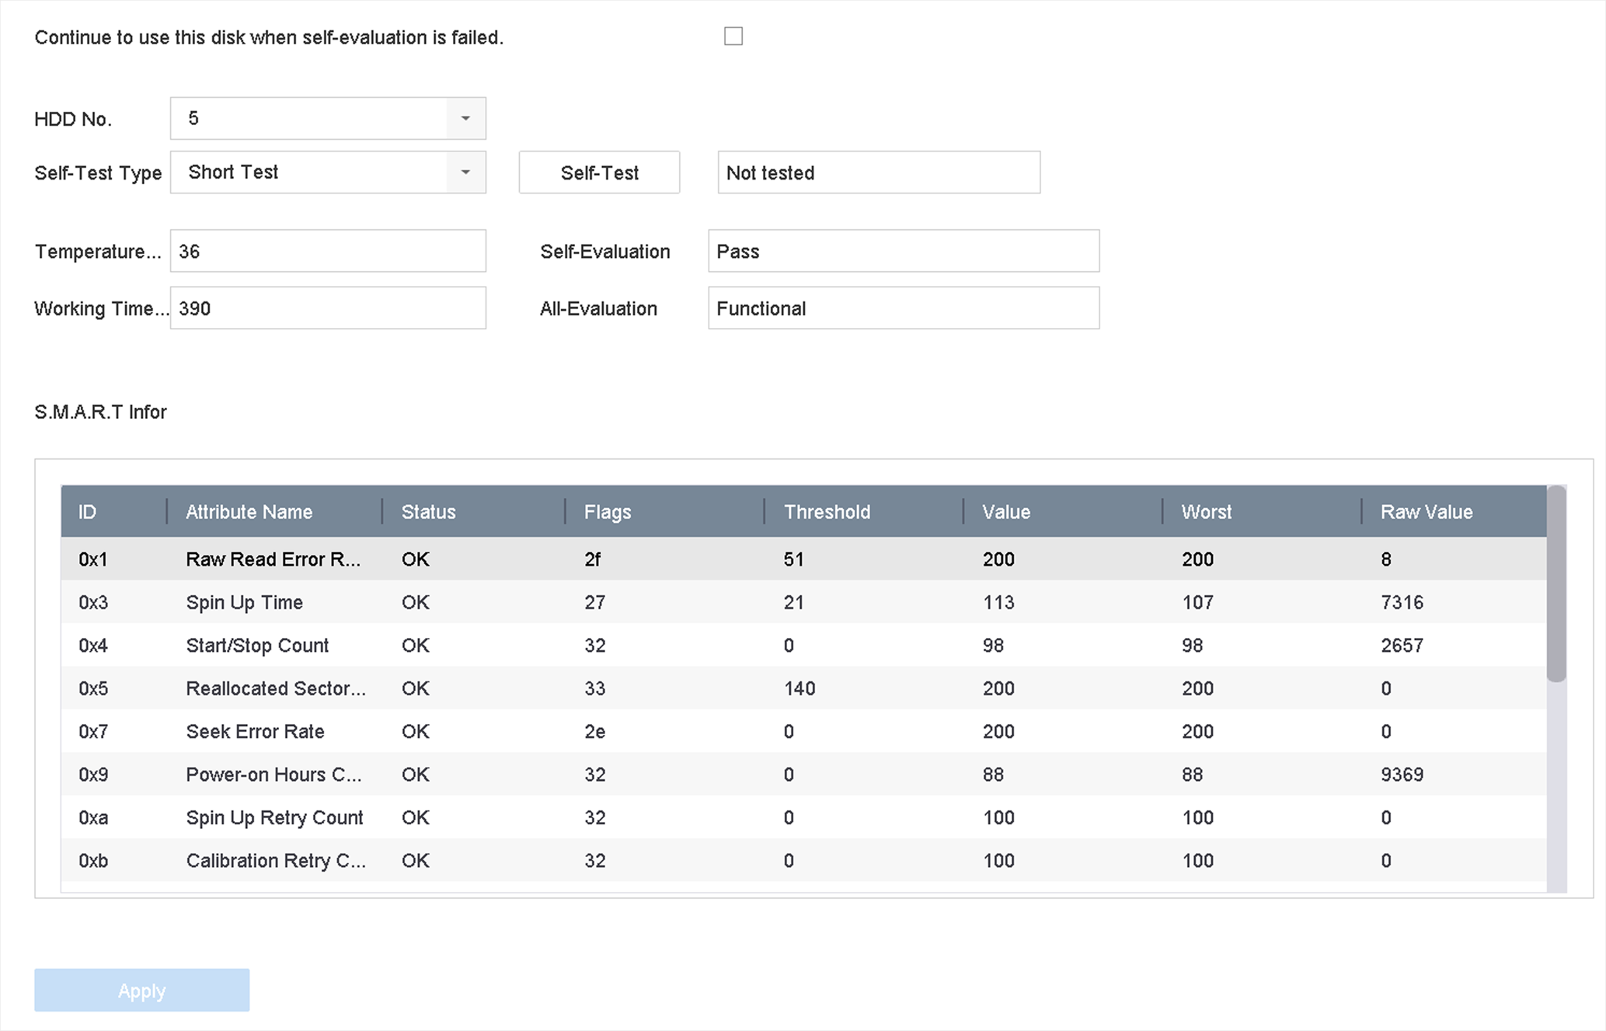This screenshot has width=1606, height=1031.
Task: Expand the Self-Test Type dropdown
Action: coord(465,172)
